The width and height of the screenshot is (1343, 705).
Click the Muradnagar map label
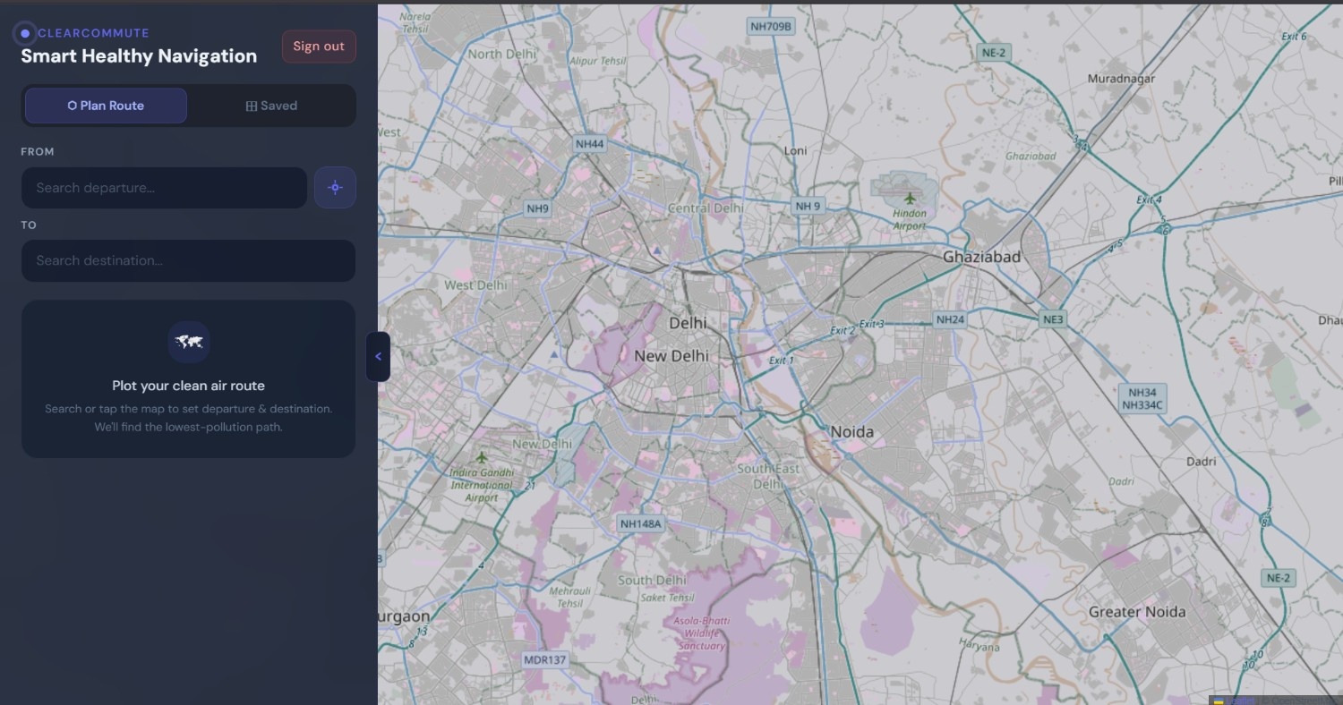tap(1121, 79)
